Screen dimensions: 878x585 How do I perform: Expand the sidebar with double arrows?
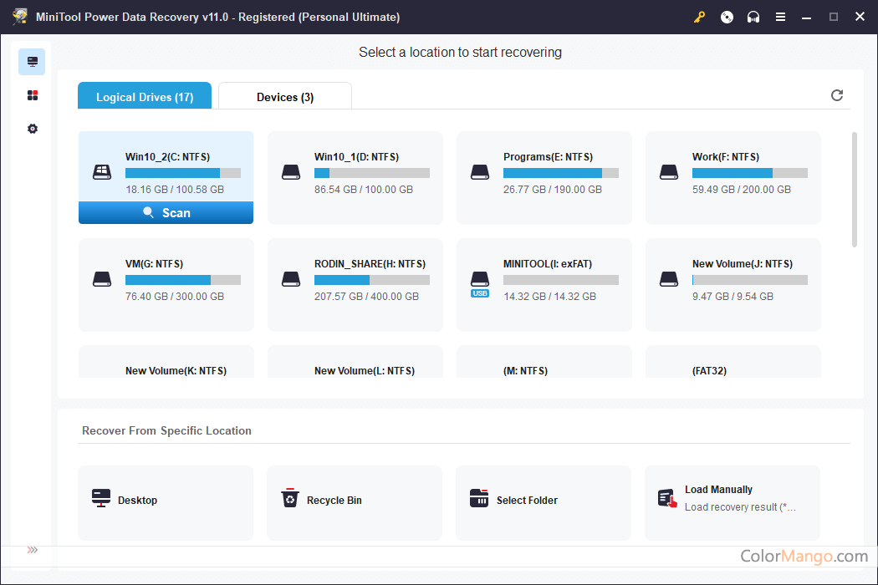tap(33, 550)
